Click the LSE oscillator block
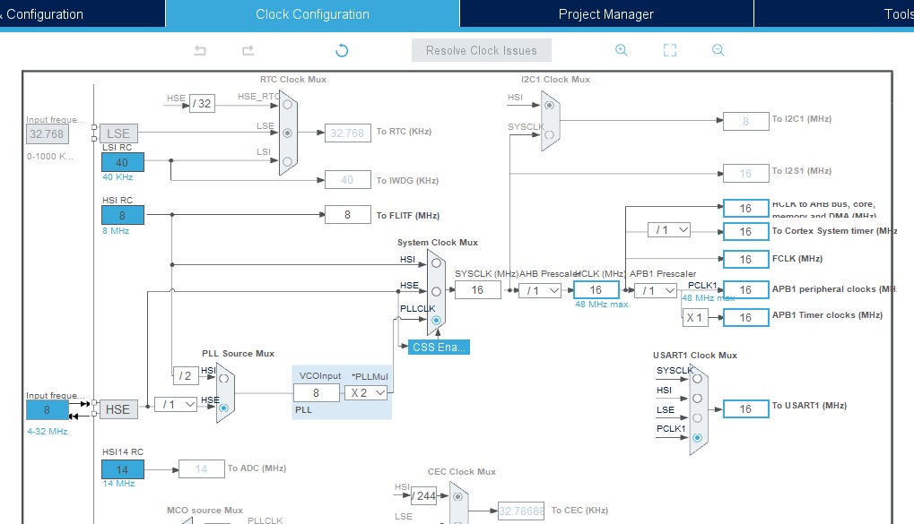914x524 pixels. click(118, 133)
